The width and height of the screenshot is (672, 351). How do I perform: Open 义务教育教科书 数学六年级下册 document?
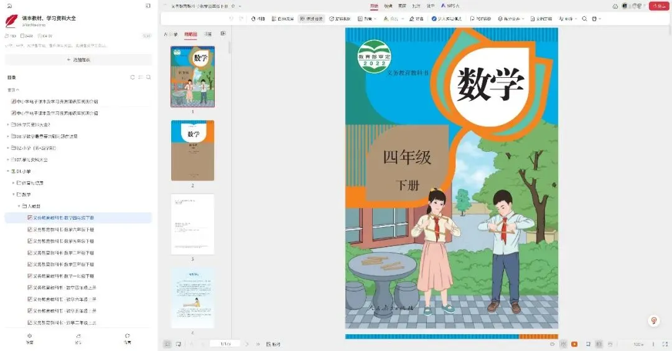(61, 229)
